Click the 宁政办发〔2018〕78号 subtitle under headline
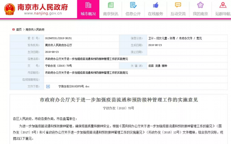Viewport: 231px width, 144px height. pyautogui.click(x=119, y=108)
